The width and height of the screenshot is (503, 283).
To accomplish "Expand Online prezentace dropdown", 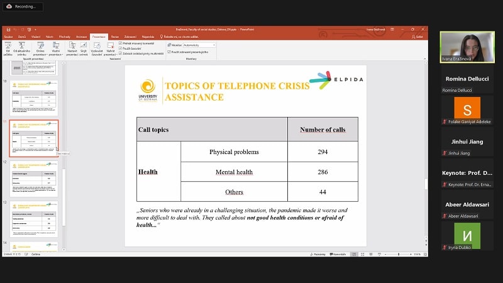I will [x=40, y=53].
